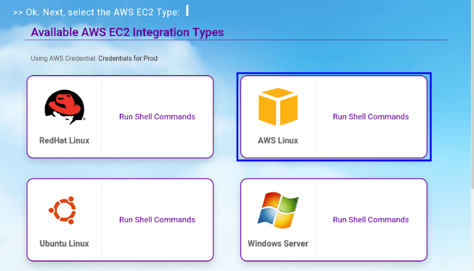Image resolution: width=474 pixels, height=271 pixels.
Task: Choose Run Shell Commands for Windows Server
Action: point(371,220)
